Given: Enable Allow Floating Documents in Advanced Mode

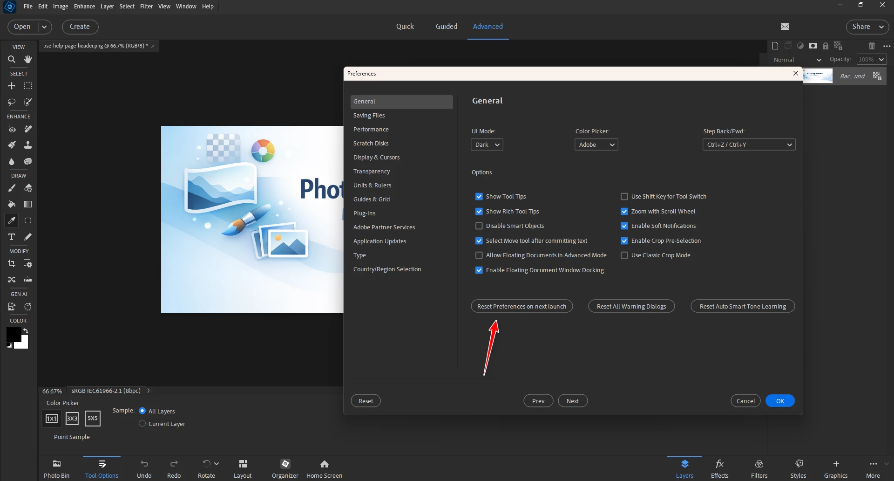Looking at the screenshot, I should click(479, 255).
